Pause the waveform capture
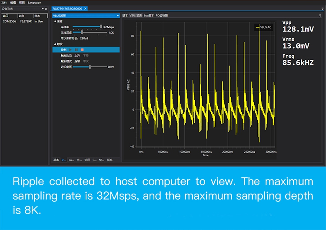The image size is (326, 230). point(76,50)
